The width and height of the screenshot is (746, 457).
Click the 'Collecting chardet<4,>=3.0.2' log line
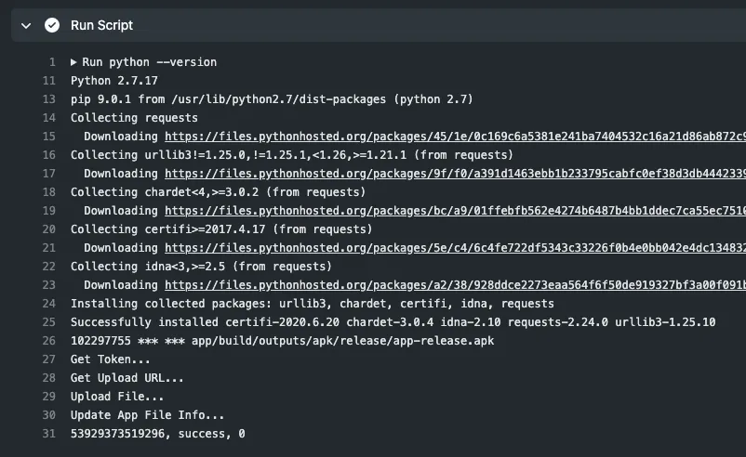(218, 192)
